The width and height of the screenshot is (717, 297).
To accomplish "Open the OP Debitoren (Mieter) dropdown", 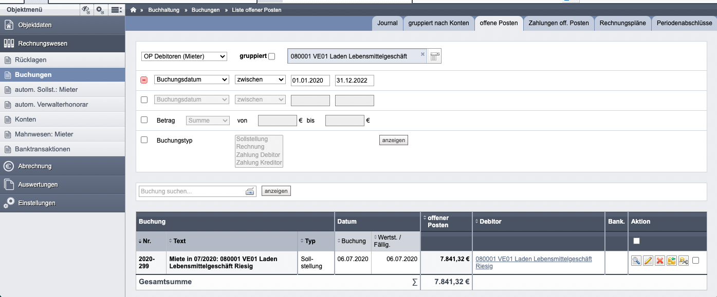I will tap(184, 56).
